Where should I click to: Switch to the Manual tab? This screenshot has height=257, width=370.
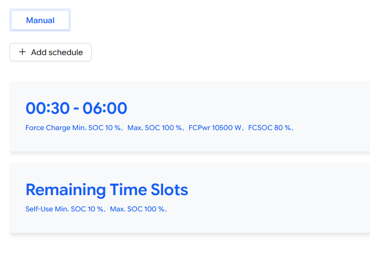(40, 20)
